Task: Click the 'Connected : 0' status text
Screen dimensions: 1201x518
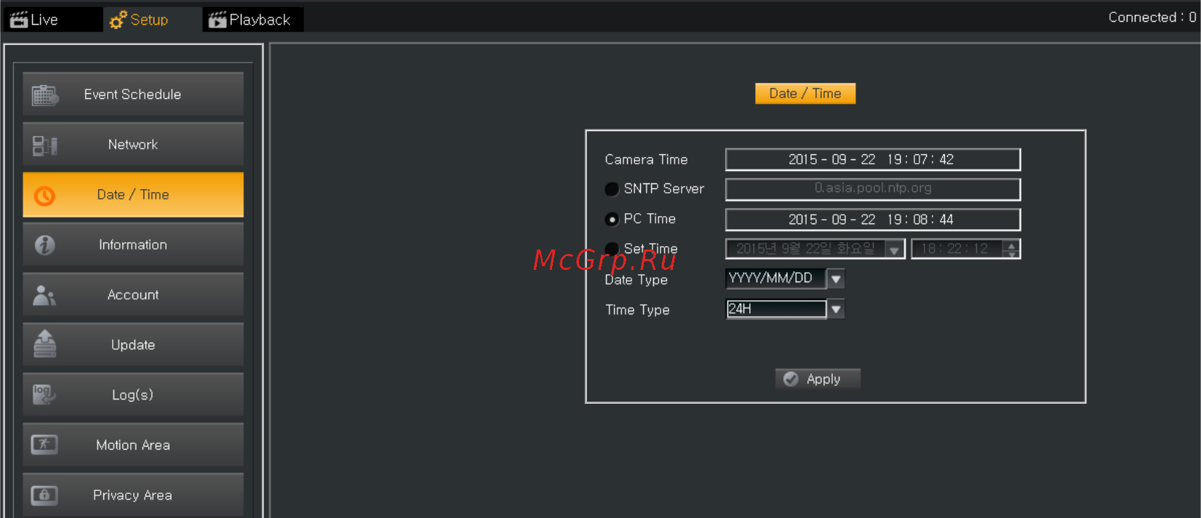Action: pyautogui.click(x=1152, y=17)
